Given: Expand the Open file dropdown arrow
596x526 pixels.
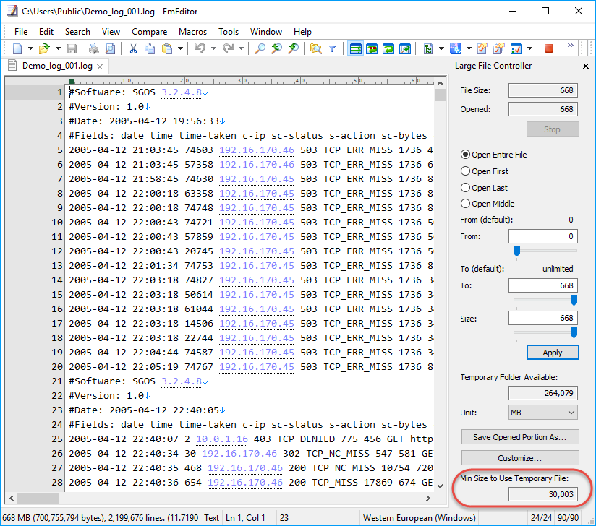Looking at the screenshot, I should point(58,48).
